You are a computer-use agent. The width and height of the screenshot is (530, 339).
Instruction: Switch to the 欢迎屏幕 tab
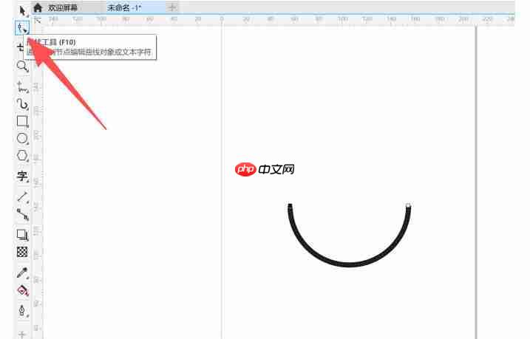click(63, 7)
